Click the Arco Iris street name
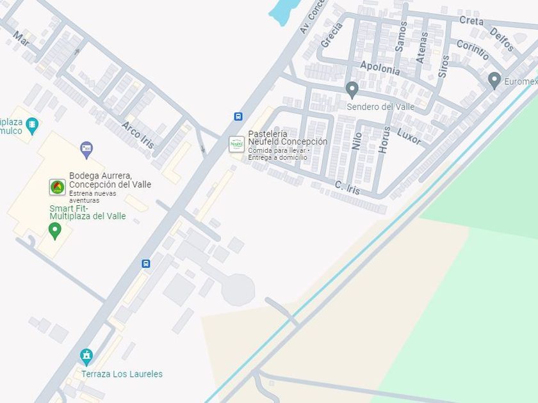The width and height of the screenshot is (538, 403). point(138,136)
